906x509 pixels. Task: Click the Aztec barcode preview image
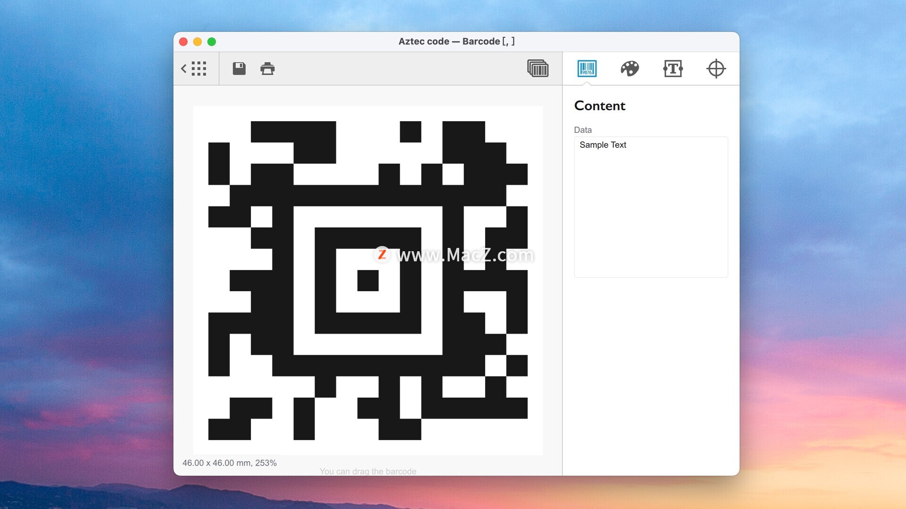(368, 280)
